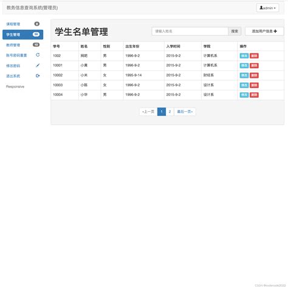Focus the name search input field
Screen dimensions: 288x288
[x=190, y=31]
